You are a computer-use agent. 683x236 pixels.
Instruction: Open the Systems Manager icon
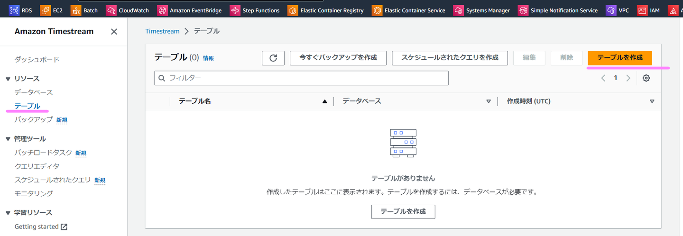pos(459,10)
